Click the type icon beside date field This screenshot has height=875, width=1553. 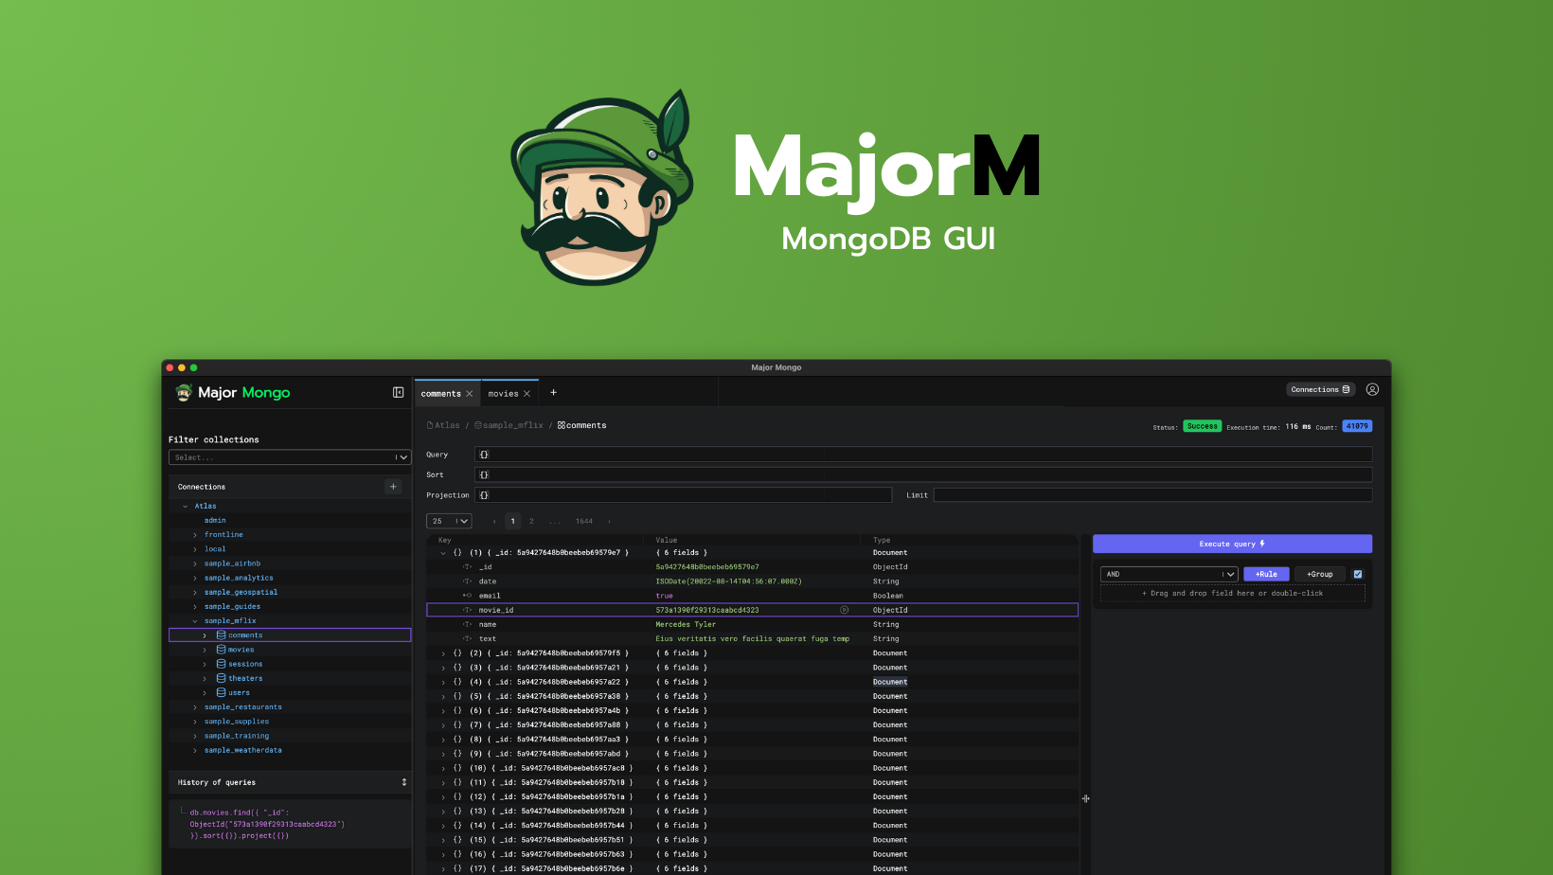point(467,581)
